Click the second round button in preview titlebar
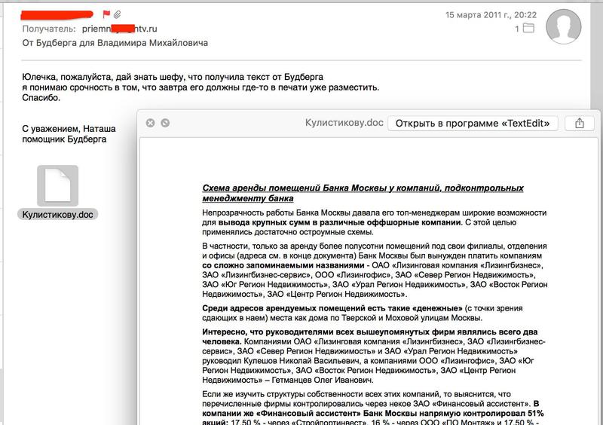Viewport: 603px width, 425px height. click(x=165, y=123)
